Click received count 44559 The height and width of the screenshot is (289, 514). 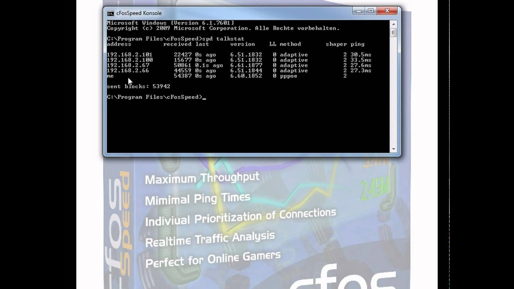183,70
